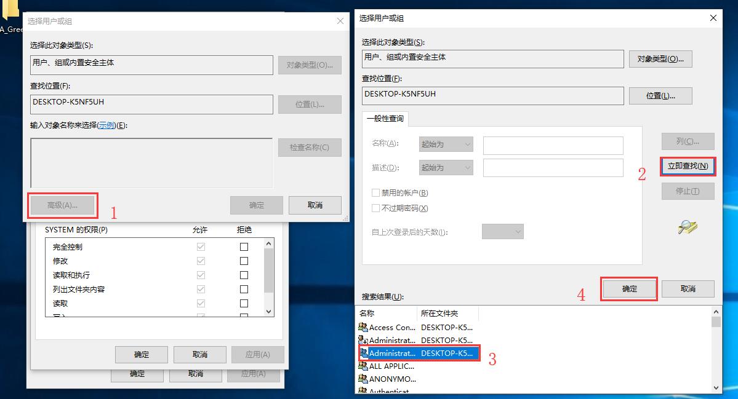Click the 立即查找 button

[x=688, y=166]
